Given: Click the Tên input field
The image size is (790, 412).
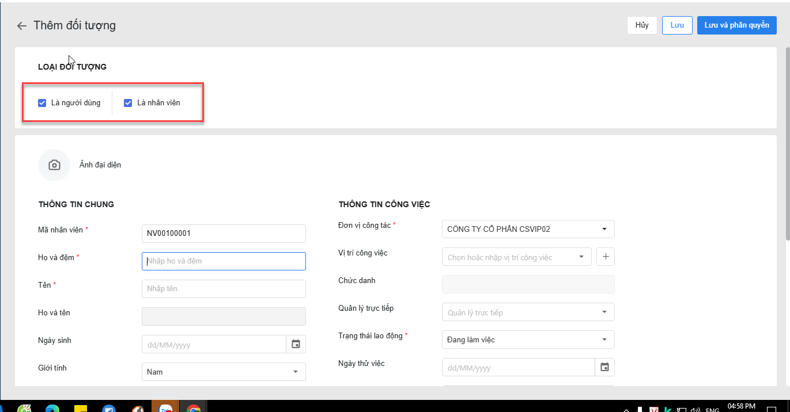Looking at the screenshot, I should [x=224, y=289].
